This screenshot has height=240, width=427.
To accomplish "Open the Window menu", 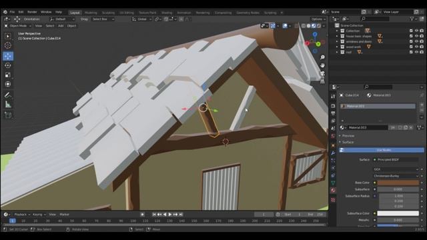I will pos(46,12).
